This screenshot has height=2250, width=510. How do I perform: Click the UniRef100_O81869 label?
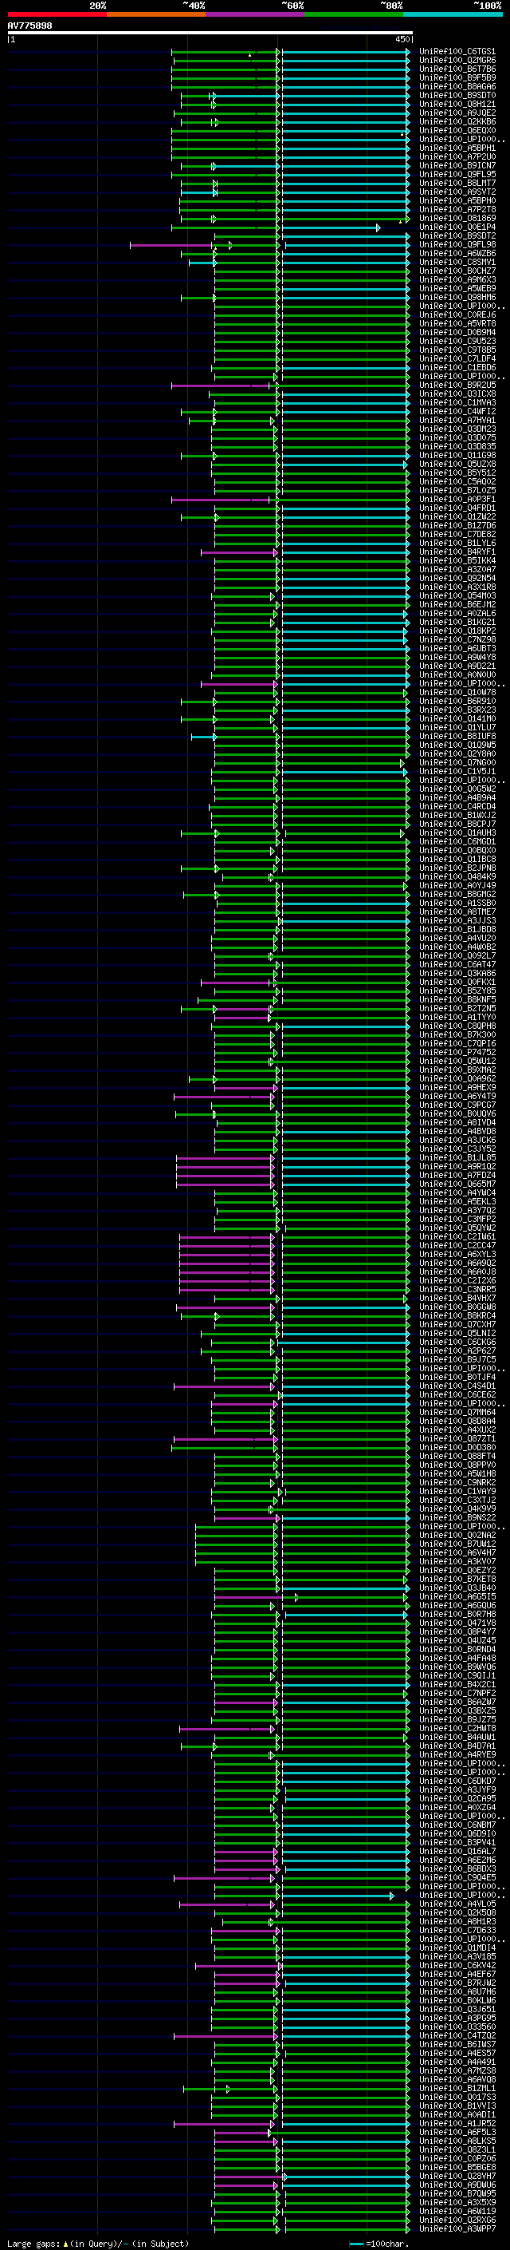point(457,219)
